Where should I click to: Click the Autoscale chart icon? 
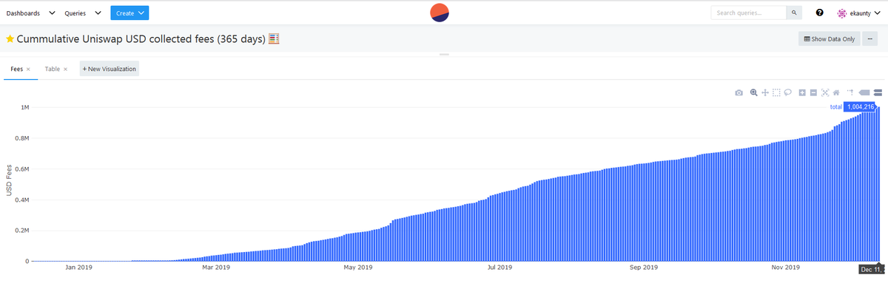pyautogui.click(x=825, y=92)
